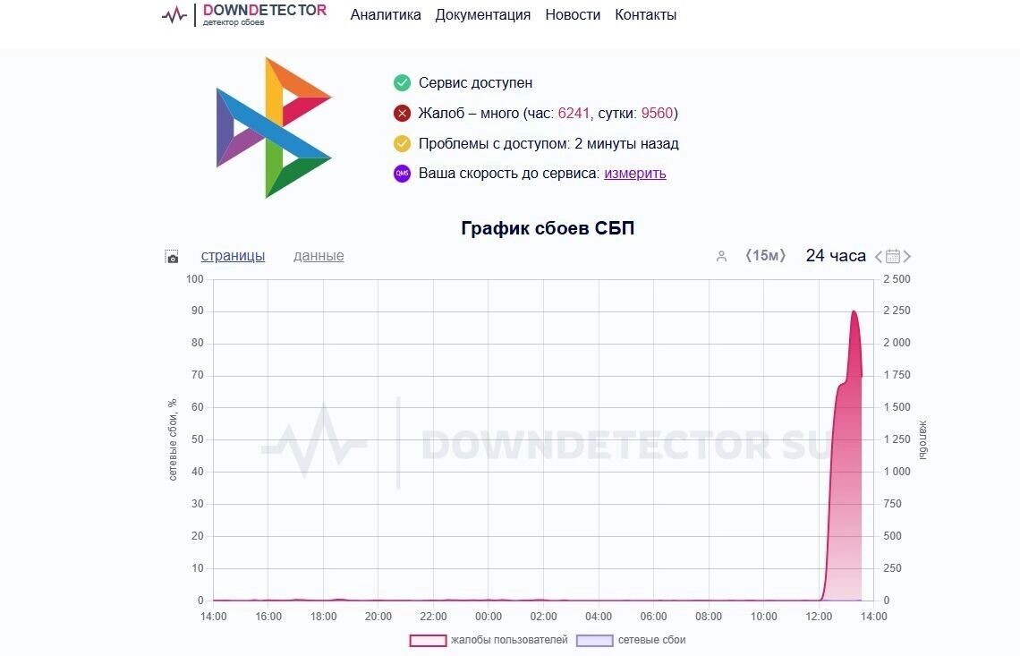Click the green service availability check icon
Screen dimensions: 1020x656
pyautogui.click(x=401, y=82)
